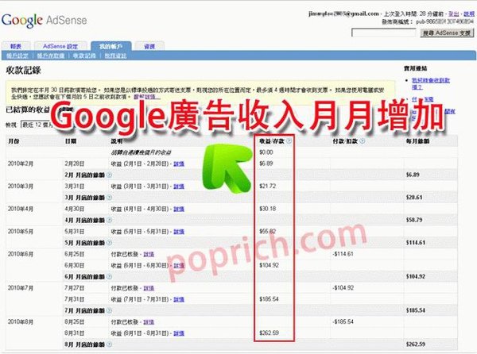This screenshot has width=477, height=354.
Task: Click the $262.59 earnings value for August
Action: 269,333
